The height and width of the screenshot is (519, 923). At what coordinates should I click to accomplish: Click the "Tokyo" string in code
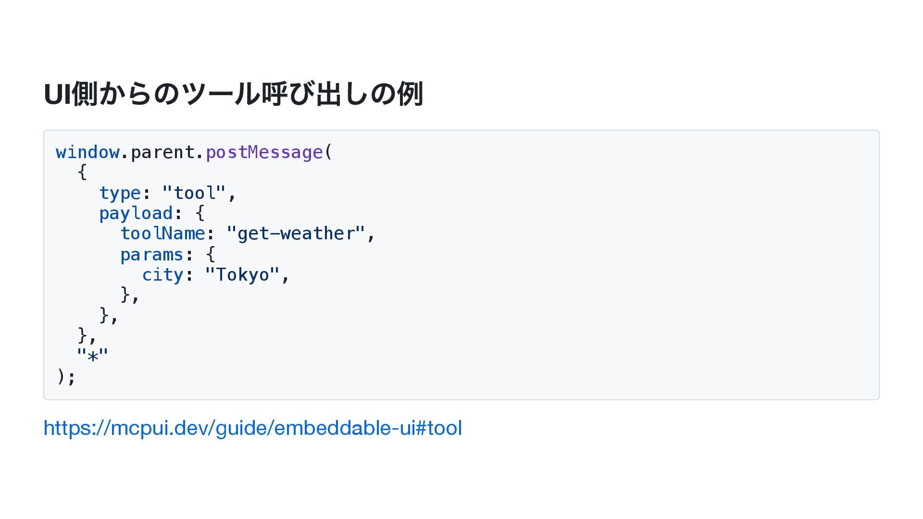(242, 275)
